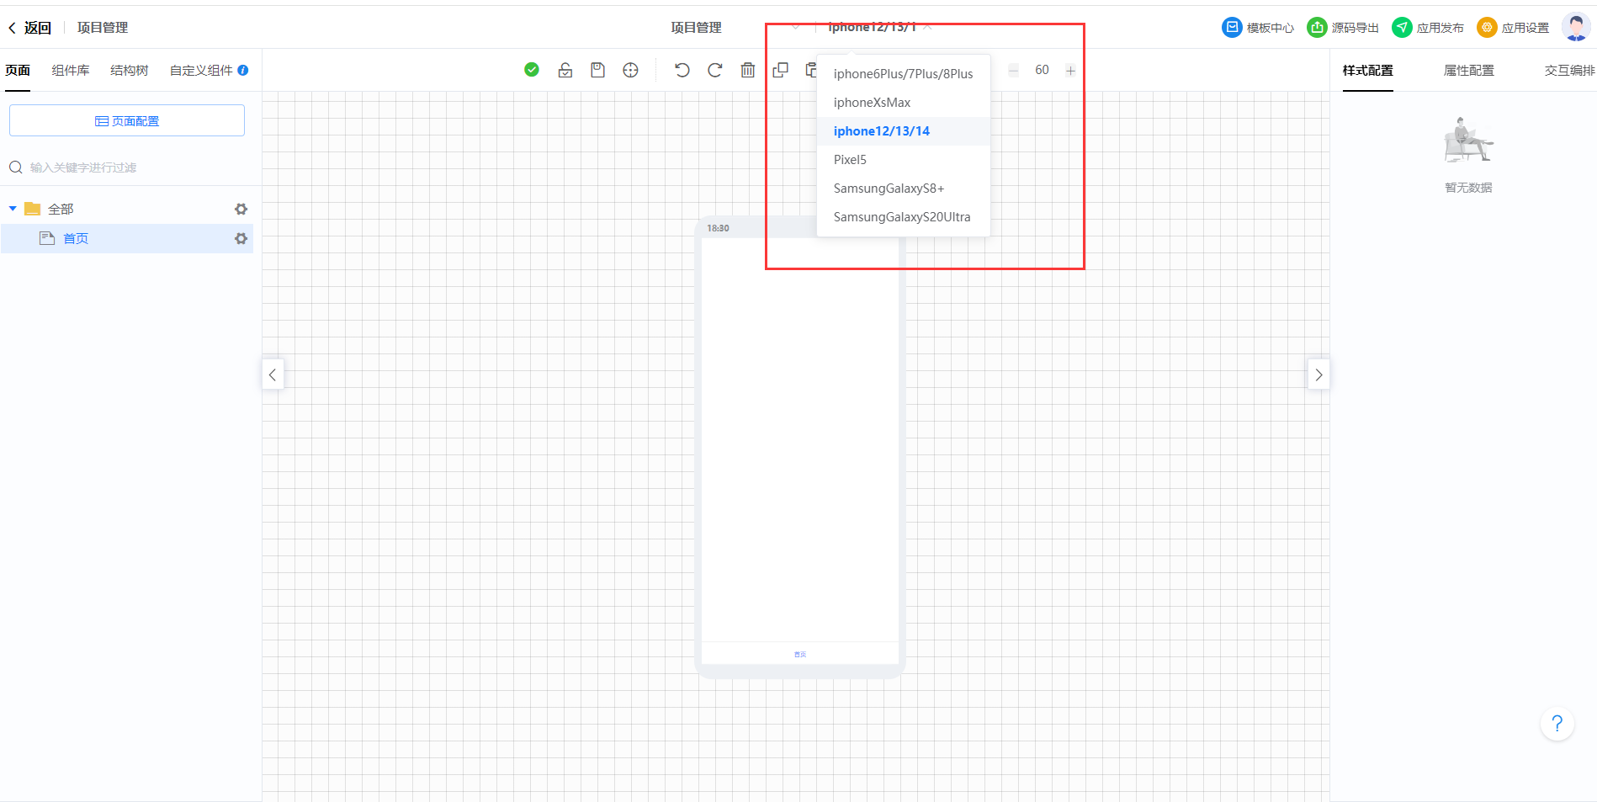Screen dimensions: 1597x802
Task: Redo the last action
Action: tap(715, 70)
